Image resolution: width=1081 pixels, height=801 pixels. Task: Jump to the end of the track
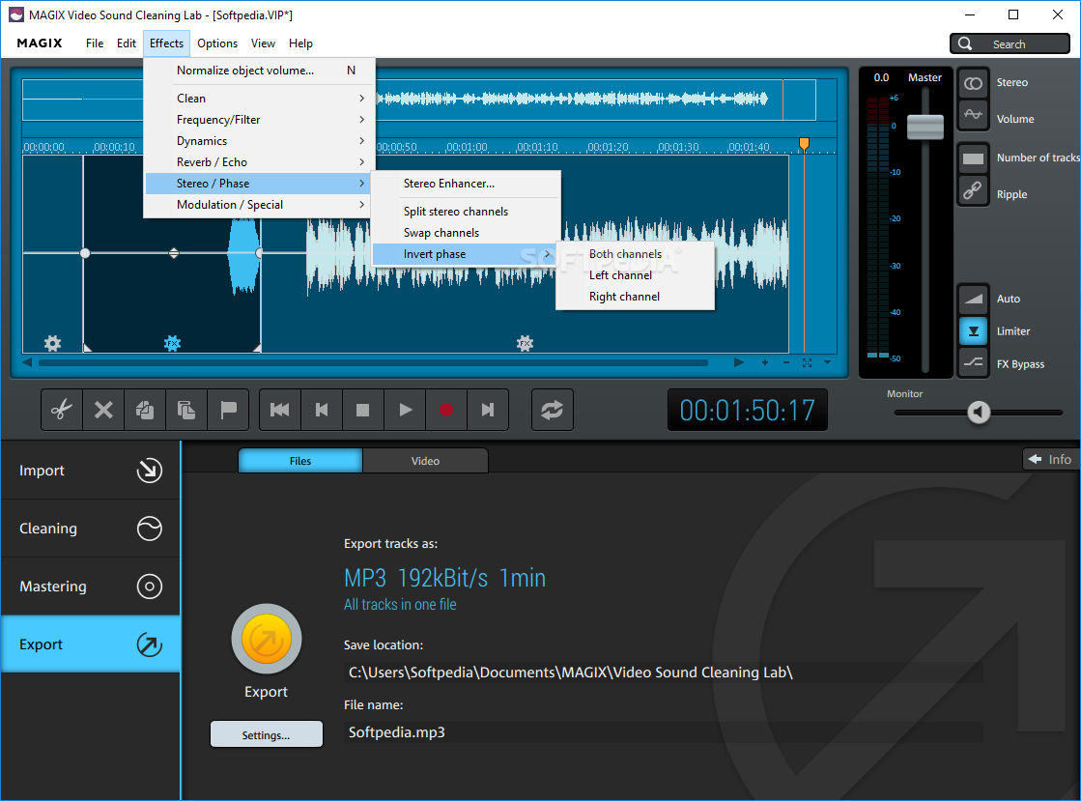pyautogui.click(x=488, y=410)
